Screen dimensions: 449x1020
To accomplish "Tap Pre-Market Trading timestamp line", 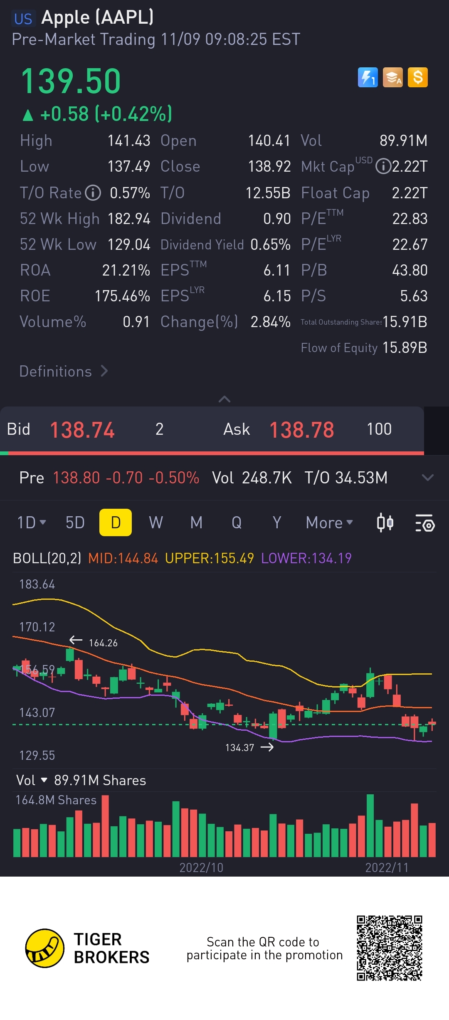I will pos(156,39).
